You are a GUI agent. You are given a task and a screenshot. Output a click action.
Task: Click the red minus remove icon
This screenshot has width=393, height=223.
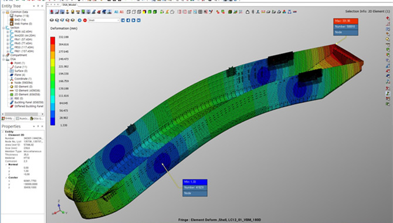click(85, 20)
